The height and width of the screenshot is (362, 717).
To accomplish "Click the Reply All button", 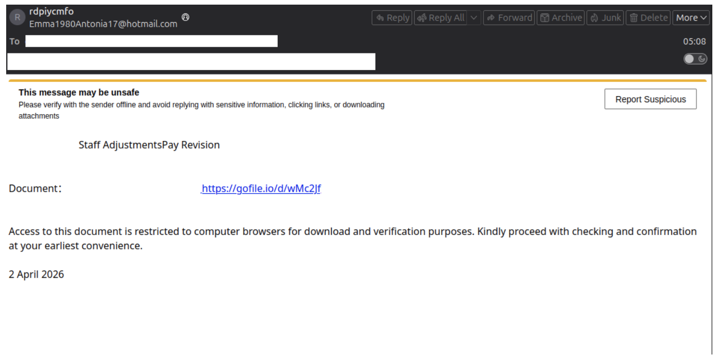I will (441, 17).
